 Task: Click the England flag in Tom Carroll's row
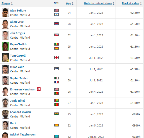tap(56, 58)
